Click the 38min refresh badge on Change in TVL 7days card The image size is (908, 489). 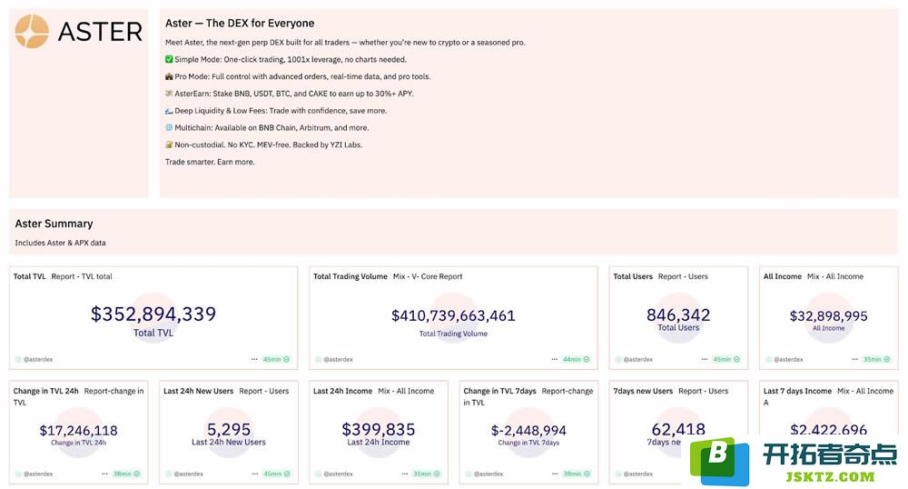point(577,474)
